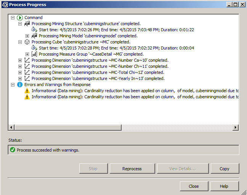The width and height of the screenshot is (247, 195).
Task: Select 'Processing Dimension ... Number Ch~11' row text
Action: click(100, 66)
